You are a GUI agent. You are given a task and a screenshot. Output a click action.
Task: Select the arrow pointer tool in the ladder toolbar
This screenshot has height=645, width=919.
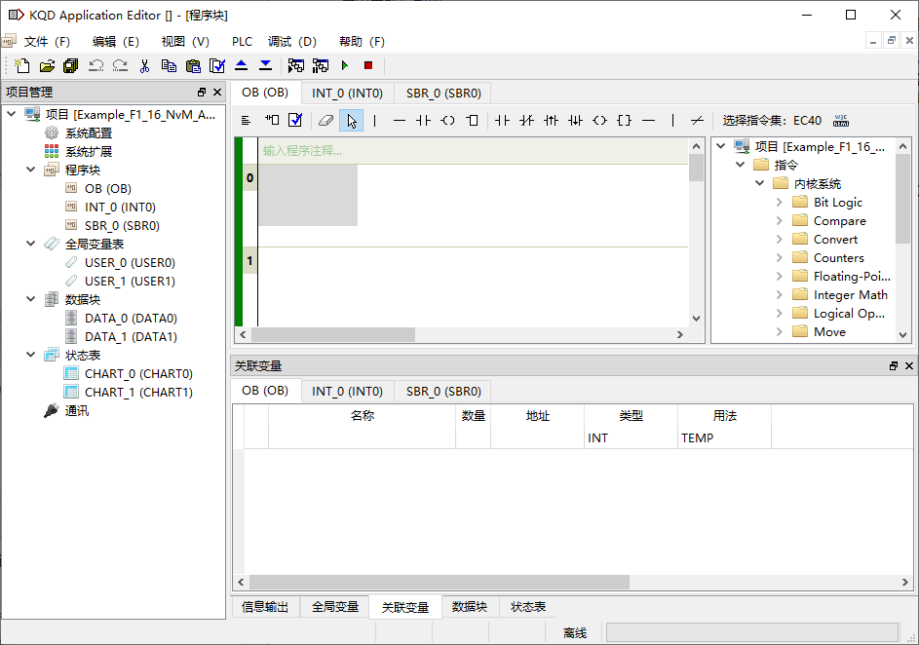pyautogui.click(x=351, y=121)
